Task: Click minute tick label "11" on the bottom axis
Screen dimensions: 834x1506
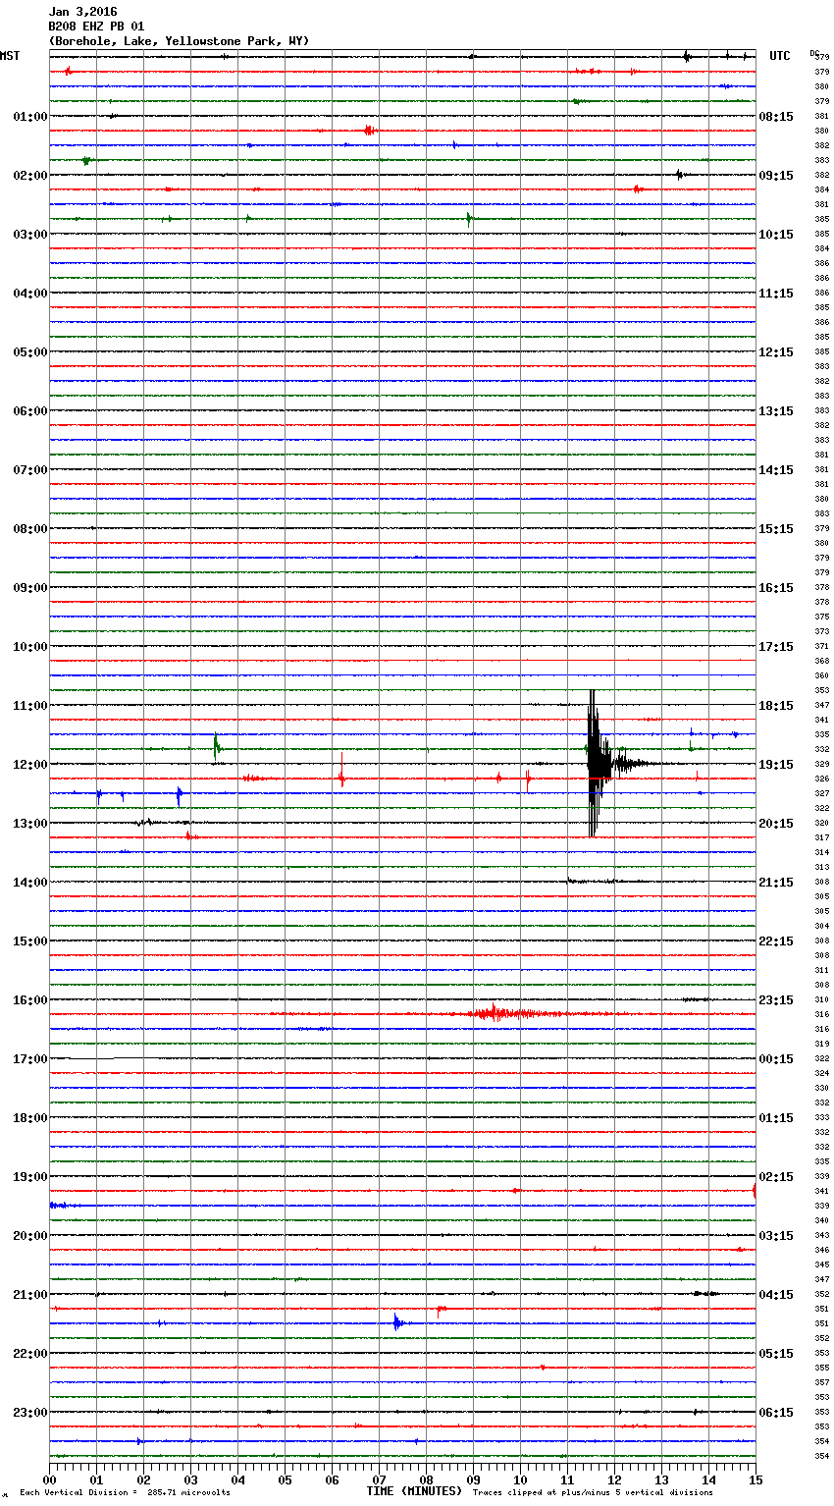Action: [567, 1479]
